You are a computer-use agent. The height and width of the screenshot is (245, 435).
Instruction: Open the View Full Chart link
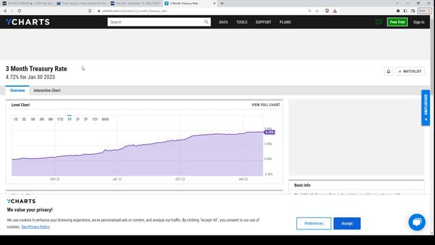[266, 105]
